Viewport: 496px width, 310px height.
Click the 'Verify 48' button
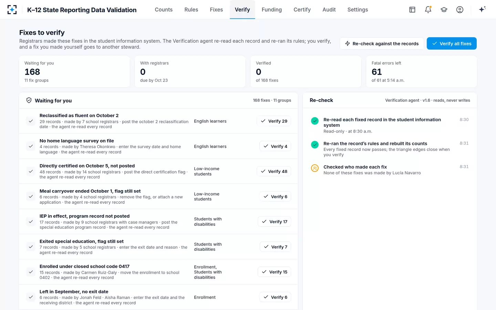(x=274, y=172)
